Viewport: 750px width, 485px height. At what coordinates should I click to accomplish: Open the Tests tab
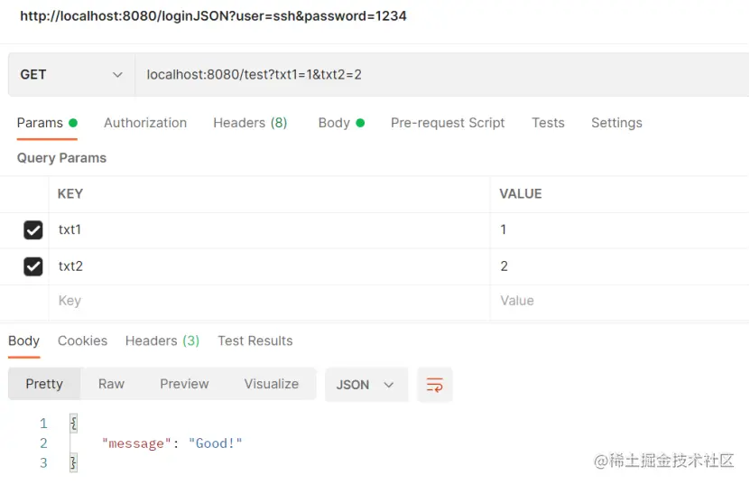[x=548, y=123]
